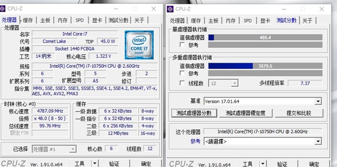Click the blue 參考 link label
This screenshot has height=167, width=337.
point(195,141)
